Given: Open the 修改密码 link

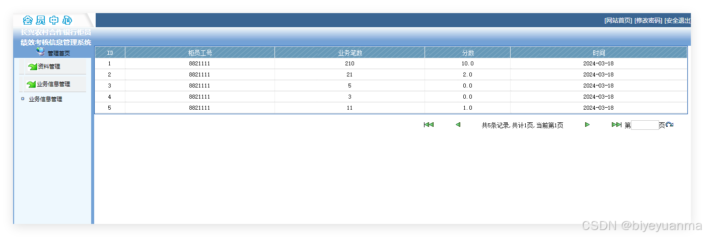Looking at the screenshot, I should click(x=648, y=21).
